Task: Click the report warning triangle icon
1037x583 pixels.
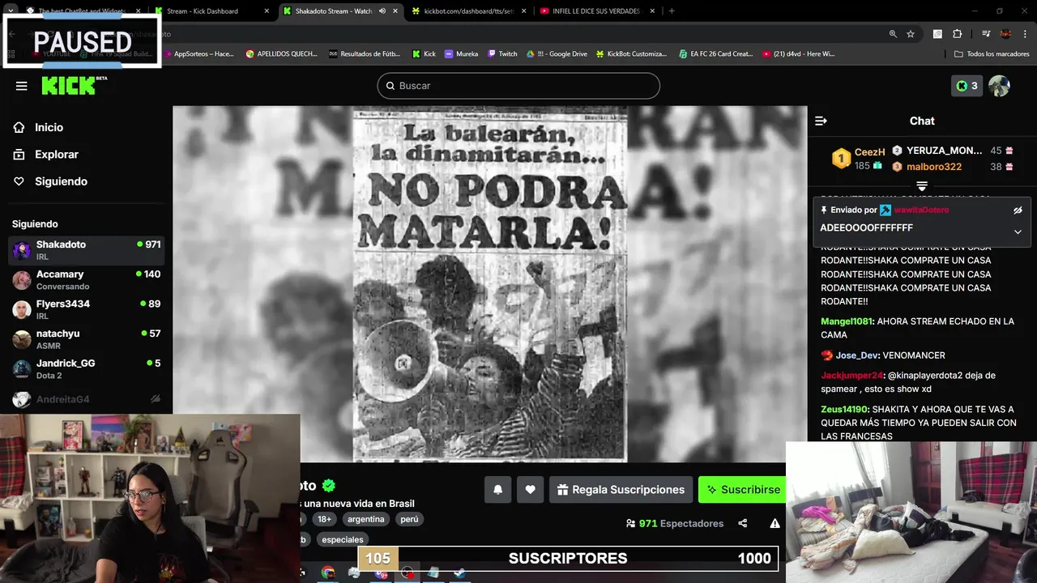Action: click(775, 524)
